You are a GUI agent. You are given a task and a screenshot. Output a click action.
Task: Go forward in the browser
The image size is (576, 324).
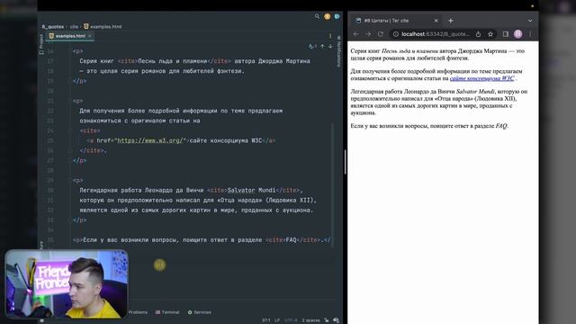[368, 34]
